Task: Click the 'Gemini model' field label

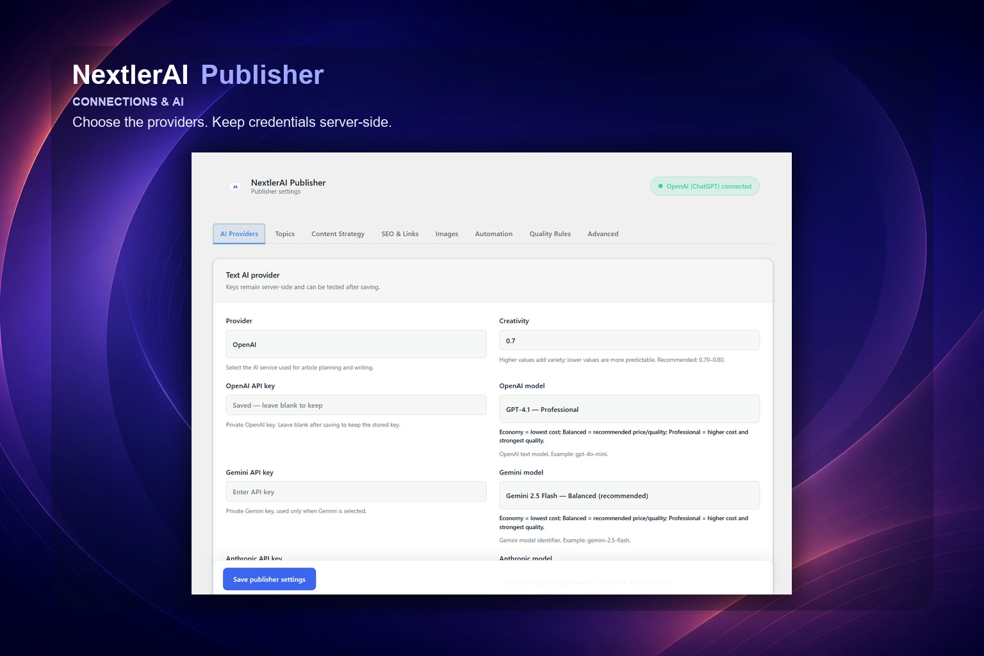Action: click(521, 472)
